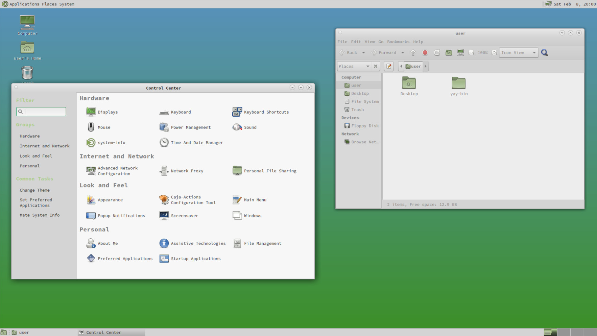This screenshot has height=336, width=597.
Task: Open the Bookmarks menu
Action: pos(398,42)
